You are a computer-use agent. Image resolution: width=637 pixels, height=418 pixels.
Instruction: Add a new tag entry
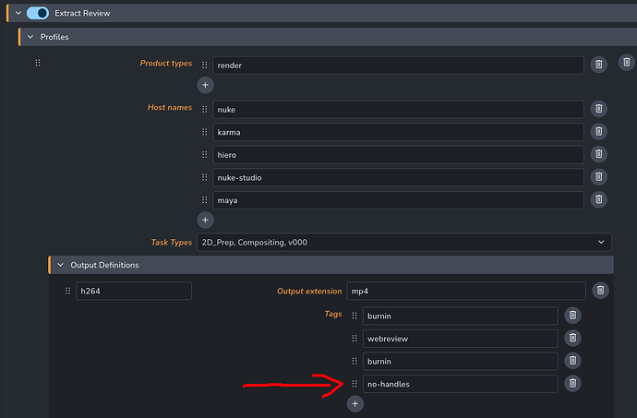[x=356, y=403]
